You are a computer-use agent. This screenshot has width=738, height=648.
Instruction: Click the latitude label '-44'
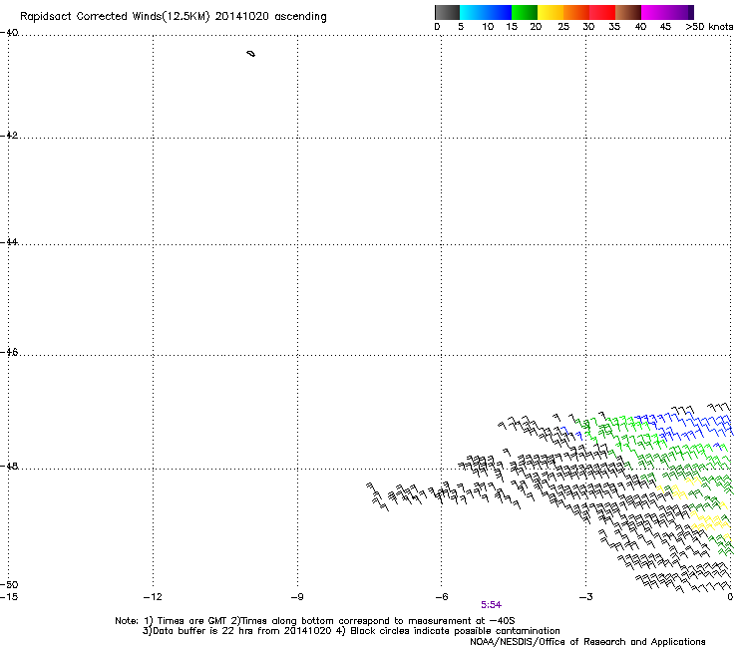point(9,242)
